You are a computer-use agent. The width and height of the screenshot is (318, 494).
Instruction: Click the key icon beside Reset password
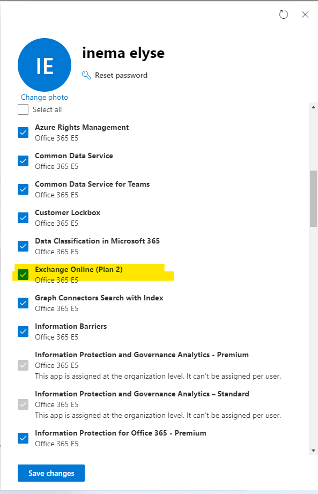pyautogui.click(x=86, y=75)
